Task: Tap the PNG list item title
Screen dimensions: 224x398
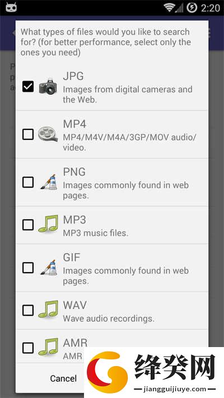Action: point(74,172)
